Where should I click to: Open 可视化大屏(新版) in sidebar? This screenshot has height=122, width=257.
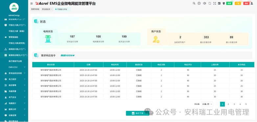point(16,31)
